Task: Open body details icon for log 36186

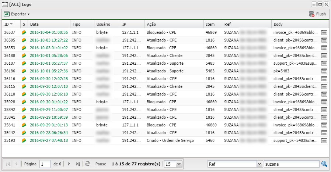Action: click(x=324, y=71)
